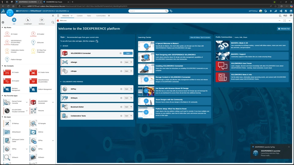Open notifications bell in top bar

coord(266,11)
